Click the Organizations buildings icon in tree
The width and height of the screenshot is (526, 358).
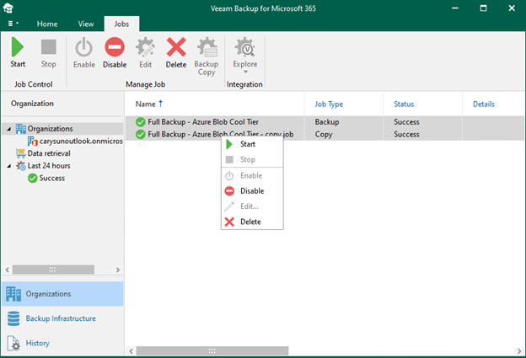tap(21, 129)
